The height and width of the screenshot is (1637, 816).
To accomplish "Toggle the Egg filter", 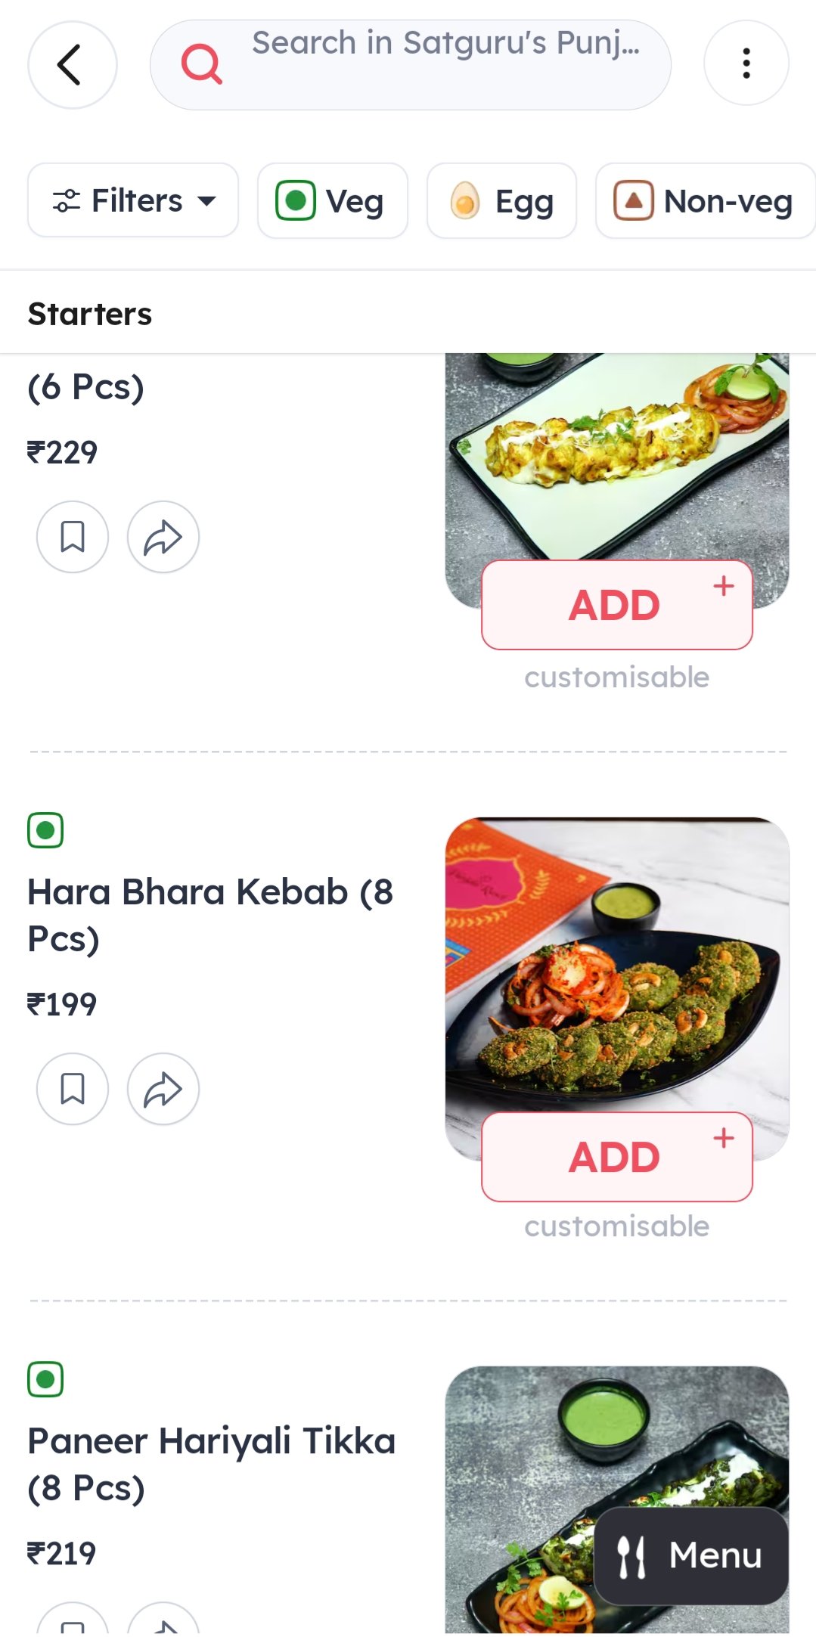I will click(501, 201).
